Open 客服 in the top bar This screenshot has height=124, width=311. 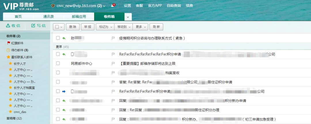pyautogui.click(x=139, y=5)
